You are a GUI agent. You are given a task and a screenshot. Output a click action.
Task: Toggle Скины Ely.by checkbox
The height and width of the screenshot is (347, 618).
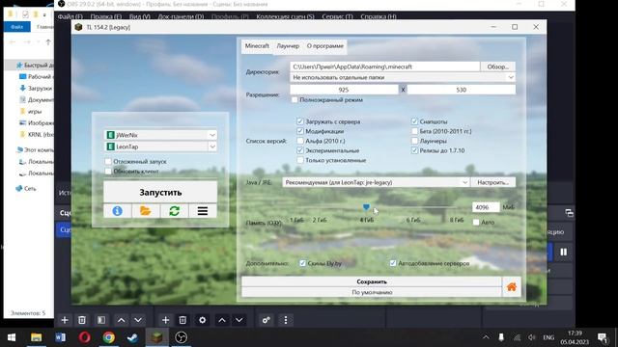[x=302, y=263]
